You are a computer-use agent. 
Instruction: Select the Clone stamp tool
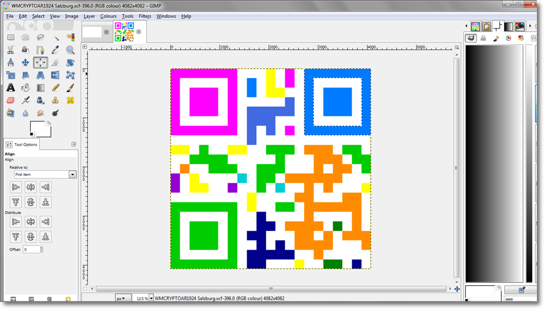tap(56, 100)
